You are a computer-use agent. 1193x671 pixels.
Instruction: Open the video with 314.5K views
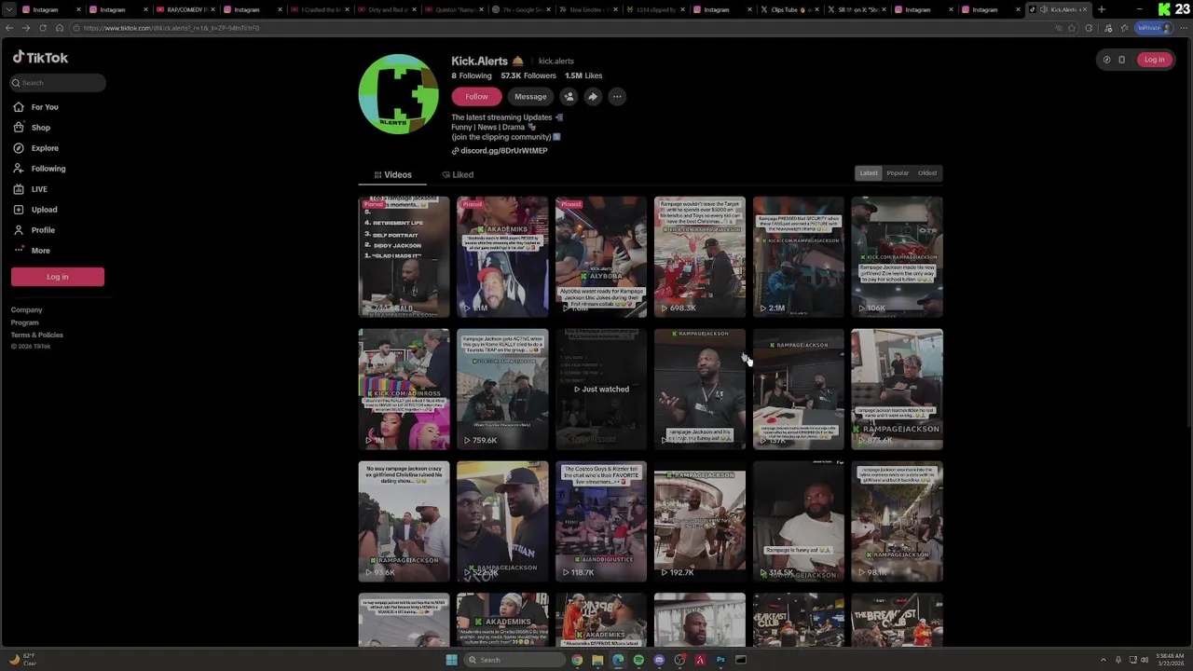(x=799, y=521)
